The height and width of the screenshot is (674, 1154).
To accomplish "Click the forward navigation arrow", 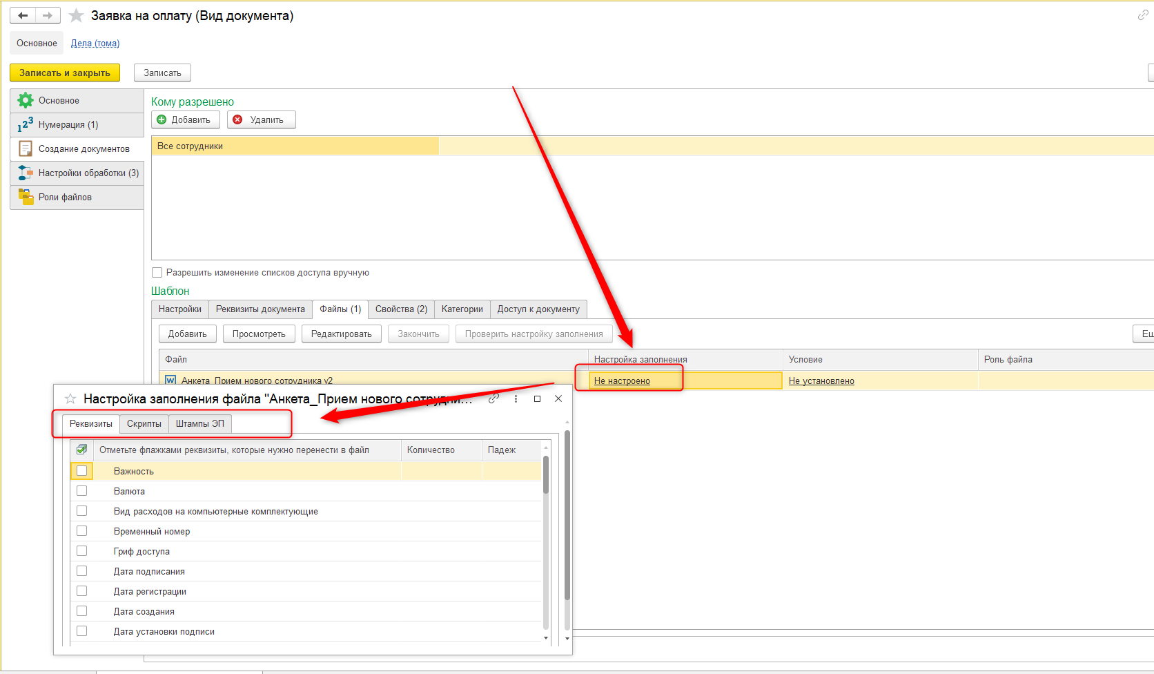I will pos(48,15).
